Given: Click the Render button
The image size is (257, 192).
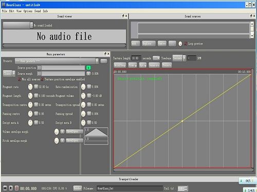Looking at the screenshot, I should pos(78,188).
